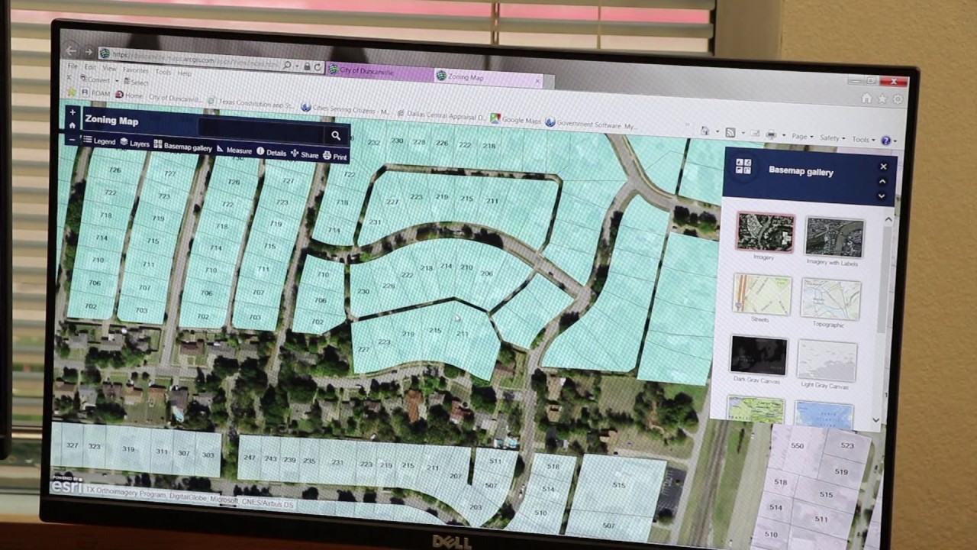Screen dimensions: 977x550
Task: Open the command bar Tools dropdown
Action: tap(863, 140)
